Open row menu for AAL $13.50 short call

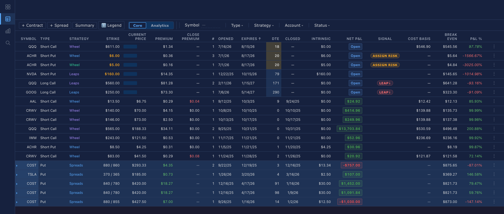coord(494,101)
